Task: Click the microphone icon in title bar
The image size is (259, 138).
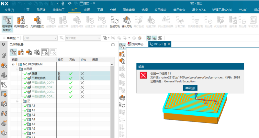Action: [62, 3]
